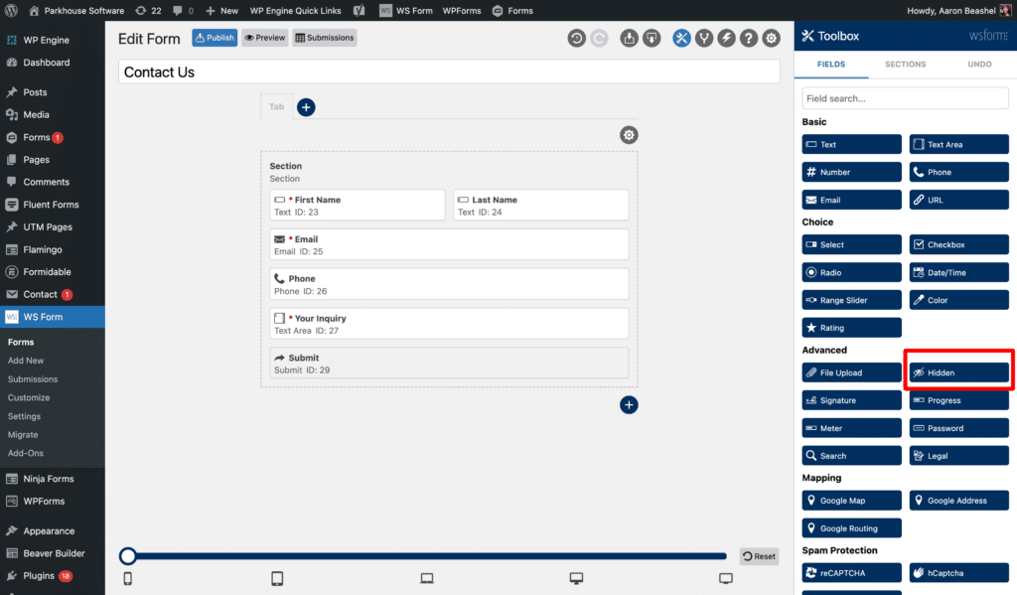The image size is (1017, 595).
Task: Add a Number field from toolbox
Action: [x=851, y=172]
